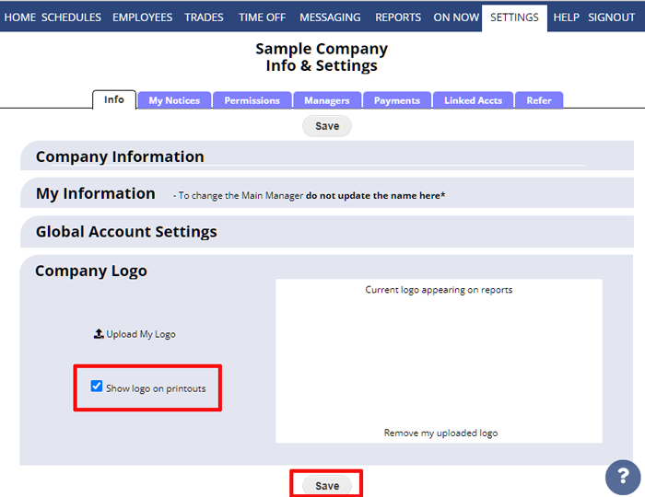Open the EMPLOYEES menu

(142, 17)
